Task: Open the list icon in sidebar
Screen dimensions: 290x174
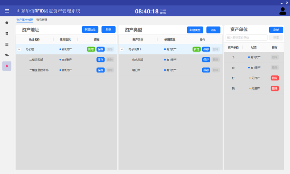Action: pos(7,44)
